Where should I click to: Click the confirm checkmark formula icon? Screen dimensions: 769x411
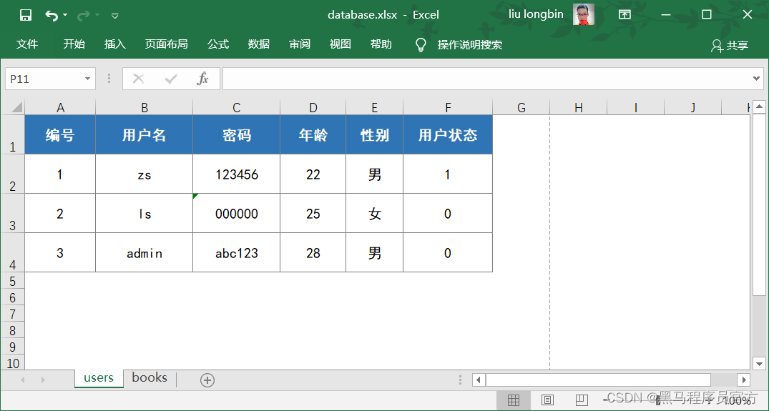171,79
